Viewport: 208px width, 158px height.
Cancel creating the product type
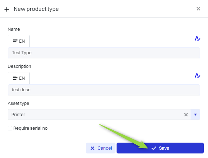pos(101,148)
